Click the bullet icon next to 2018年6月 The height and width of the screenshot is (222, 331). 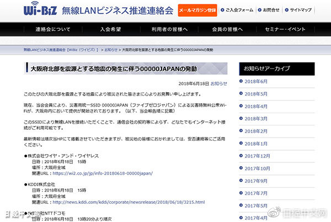coord(241,81)
